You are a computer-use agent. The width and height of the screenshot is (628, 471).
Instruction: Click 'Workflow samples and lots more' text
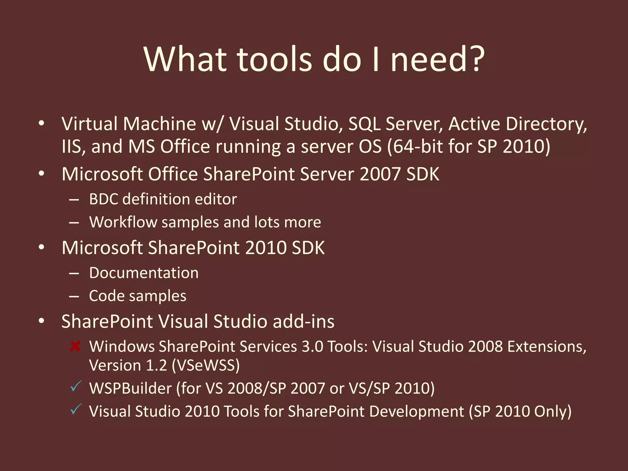[x=205, y=222]
